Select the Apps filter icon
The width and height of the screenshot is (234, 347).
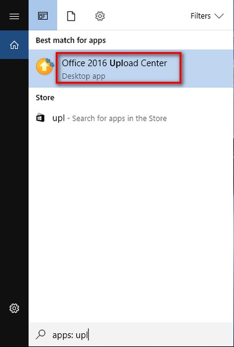click(x=43, y=16)
